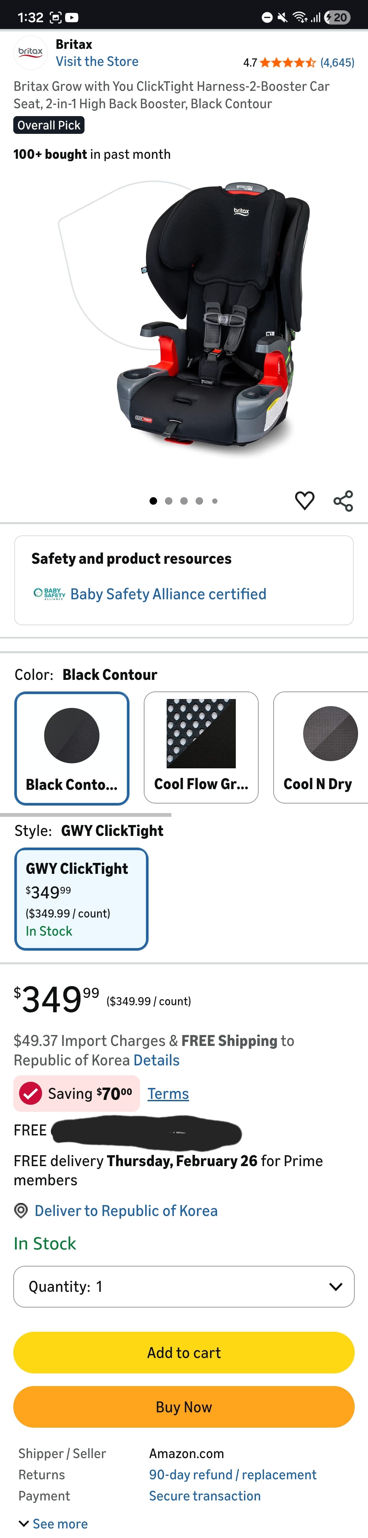
Task: Select the Cool Flow Grey color option
Action: 201,747
